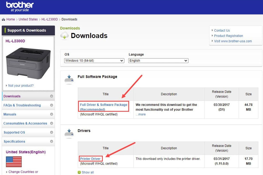Image resolution: width=263 pixels, height=175 pixels.
Task: Click the arrow icon on Supported OS row
Action: (52, 132)
